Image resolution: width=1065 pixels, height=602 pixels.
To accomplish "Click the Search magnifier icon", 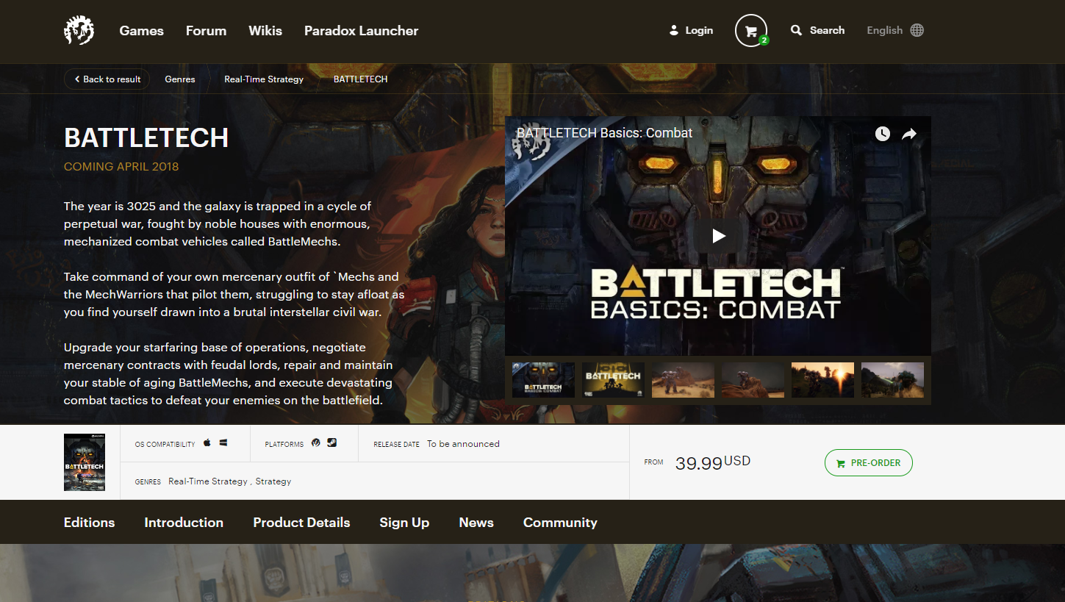I will tap(796, 30).
